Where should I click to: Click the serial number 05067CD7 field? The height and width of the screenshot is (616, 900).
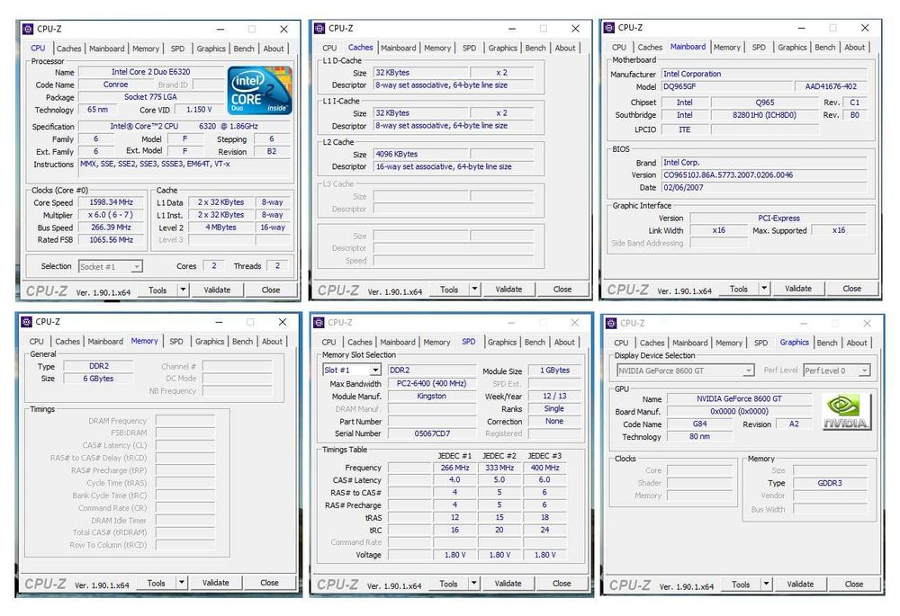point(432,434)
